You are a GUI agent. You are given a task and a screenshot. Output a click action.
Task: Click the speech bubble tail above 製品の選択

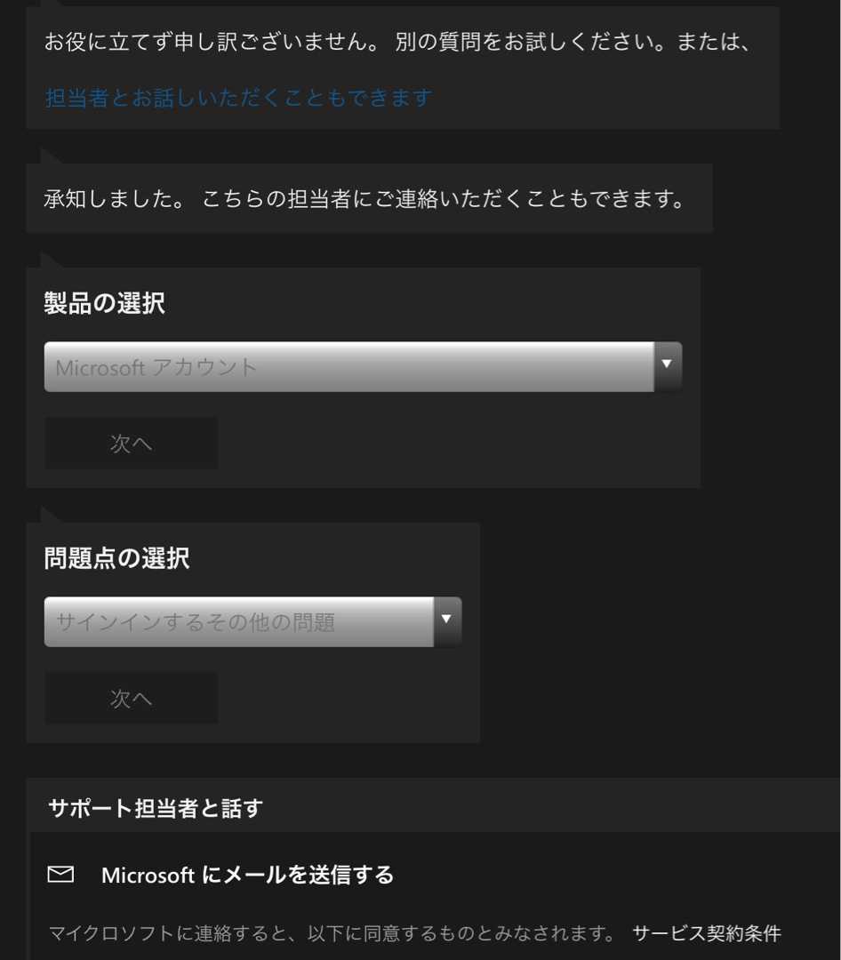coord(51,260)
